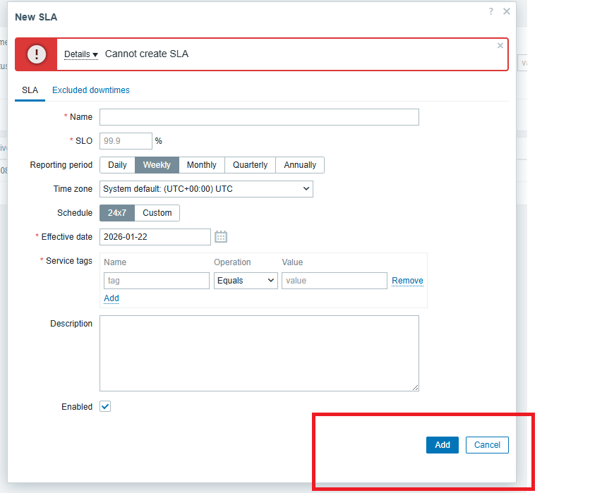
Task: Switch to Excluded downtimes tab
Action: pyautogui.click(x=90, y=90)
